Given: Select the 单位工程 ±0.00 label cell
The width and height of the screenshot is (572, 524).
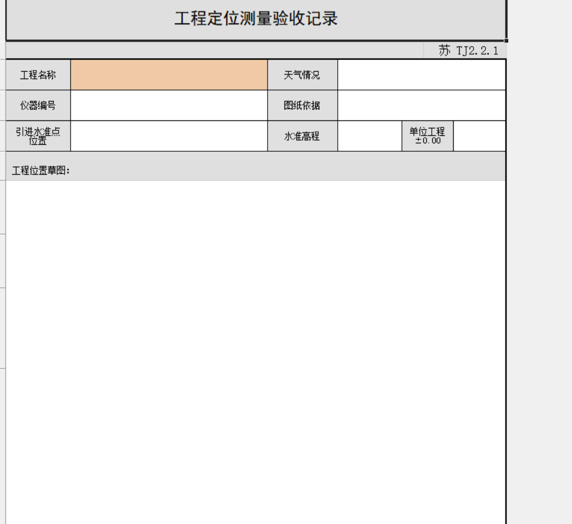Looking at the screenshot, I should [x=428, y=136].
